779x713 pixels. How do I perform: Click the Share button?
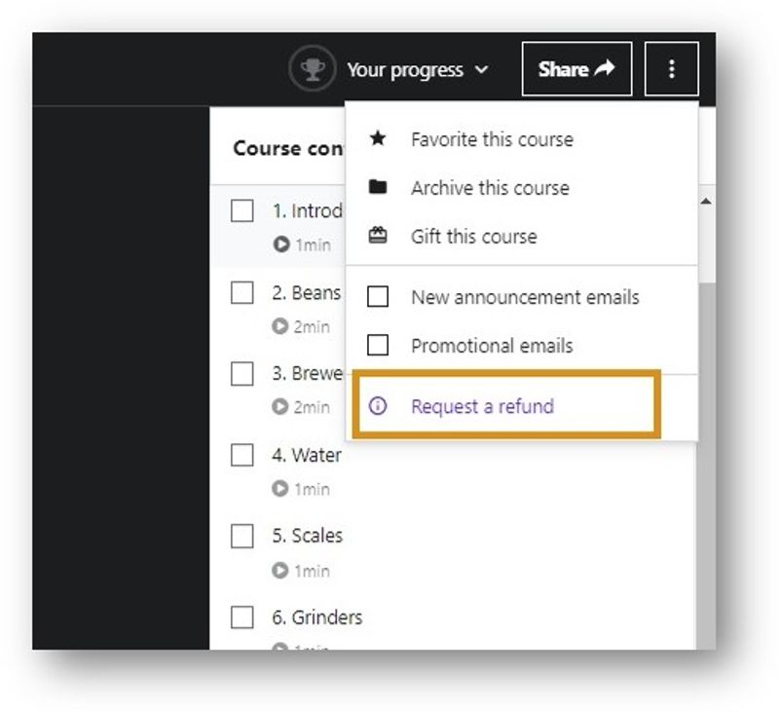coord(576,69)
